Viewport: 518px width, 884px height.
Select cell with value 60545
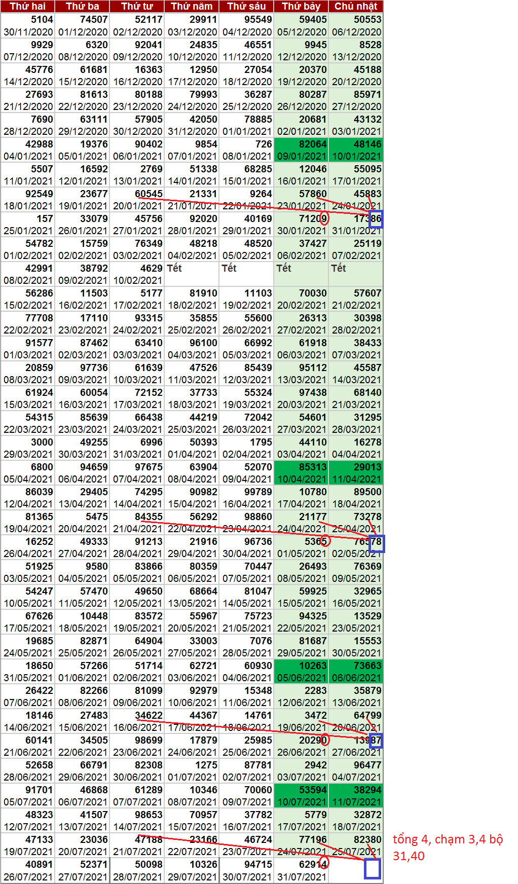pos(137,194)
